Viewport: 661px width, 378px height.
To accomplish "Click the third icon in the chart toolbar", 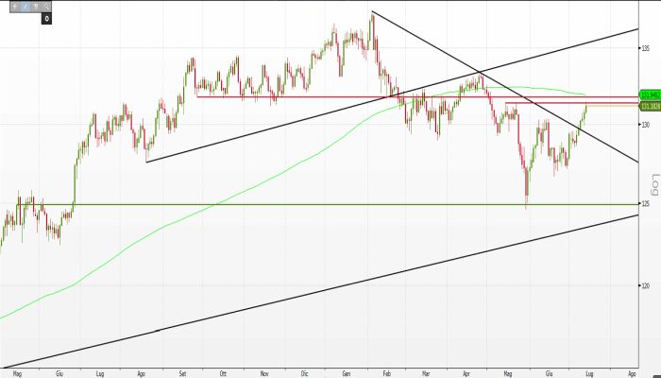I will pos(37,6).
